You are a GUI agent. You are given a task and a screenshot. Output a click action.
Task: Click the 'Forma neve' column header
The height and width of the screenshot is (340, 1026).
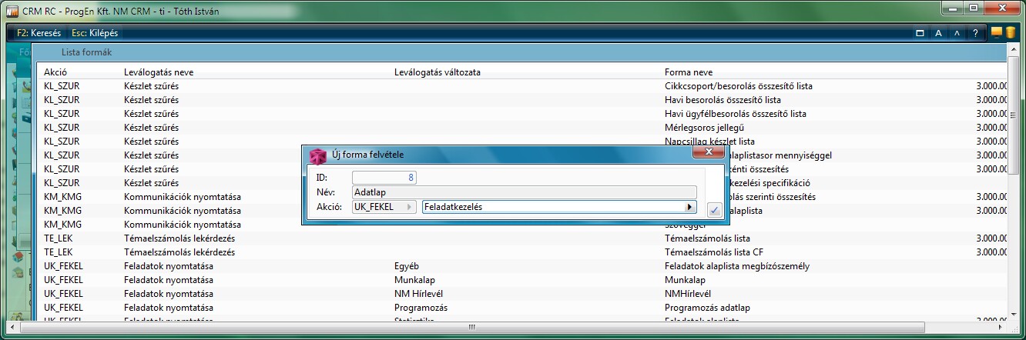click(x=689, y=72)
